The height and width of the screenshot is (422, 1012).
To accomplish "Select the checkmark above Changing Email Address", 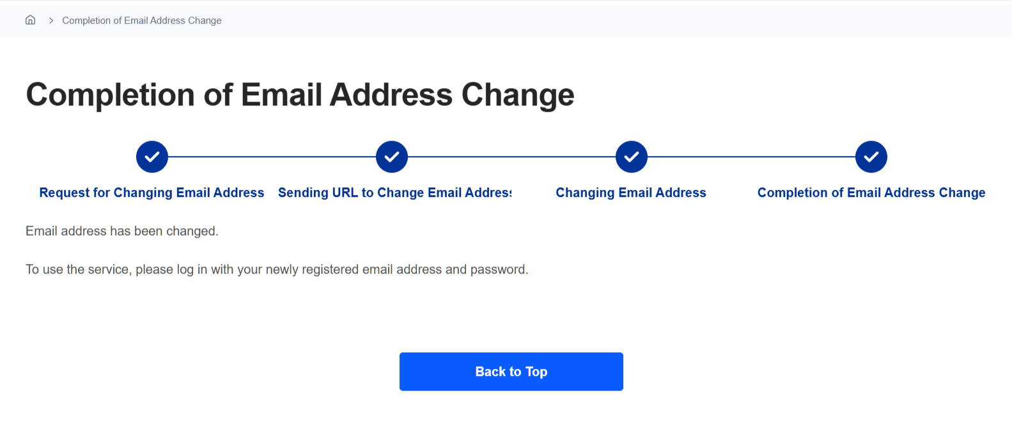I will (632, 157).
